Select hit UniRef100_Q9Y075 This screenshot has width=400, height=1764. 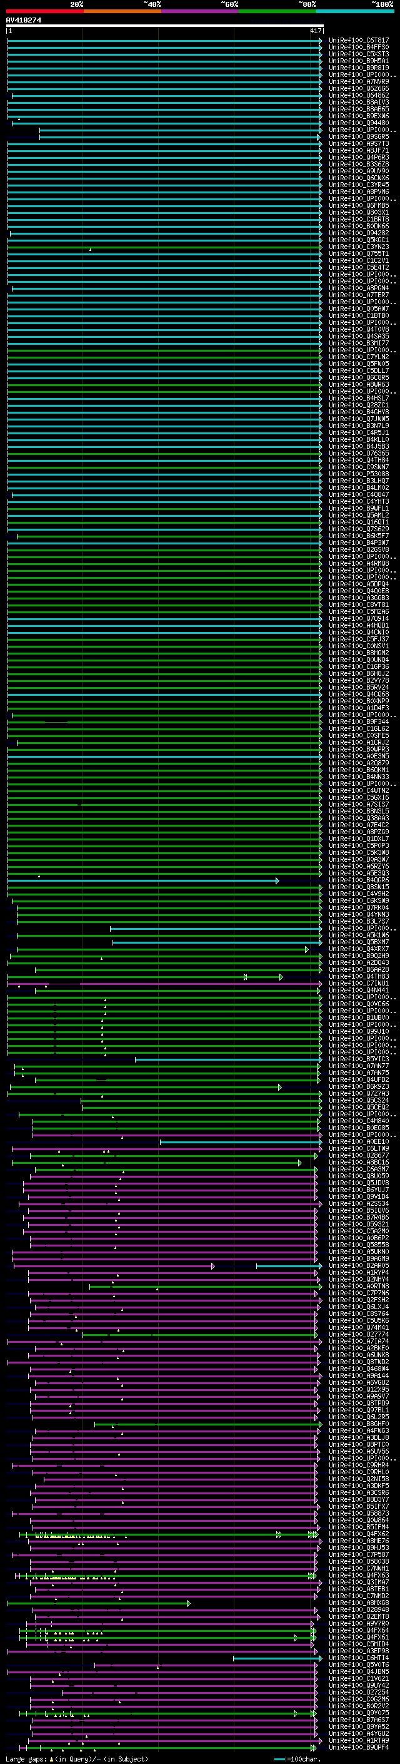click(x=358, y=1713)
